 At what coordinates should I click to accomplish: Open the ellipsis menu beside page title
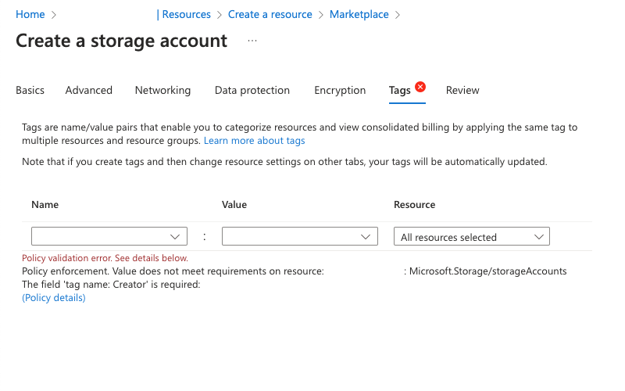(x=252, y=41)
